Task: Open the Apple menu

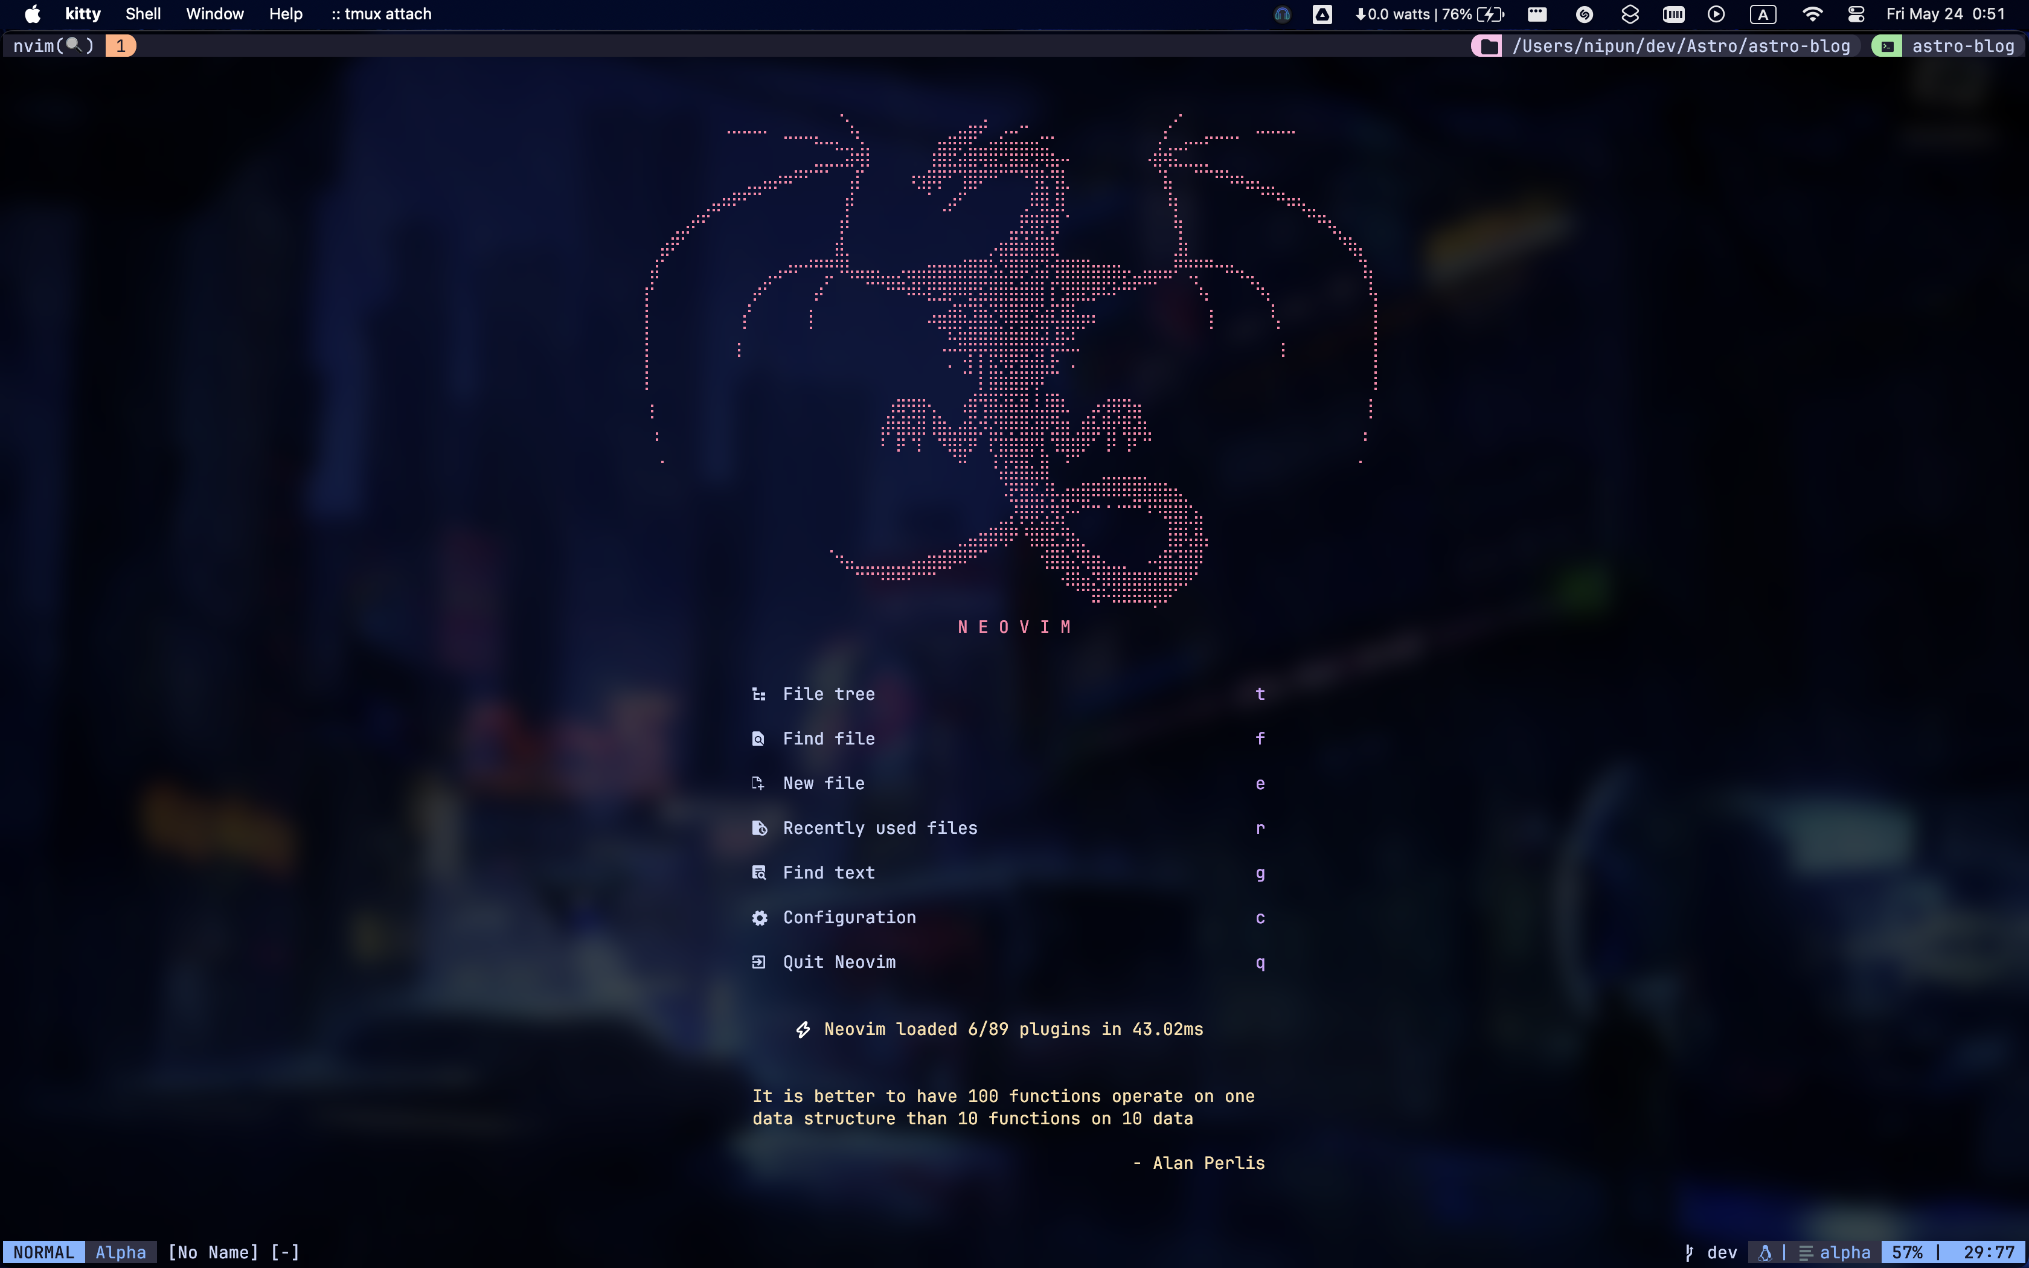Action: pos(32,14)
